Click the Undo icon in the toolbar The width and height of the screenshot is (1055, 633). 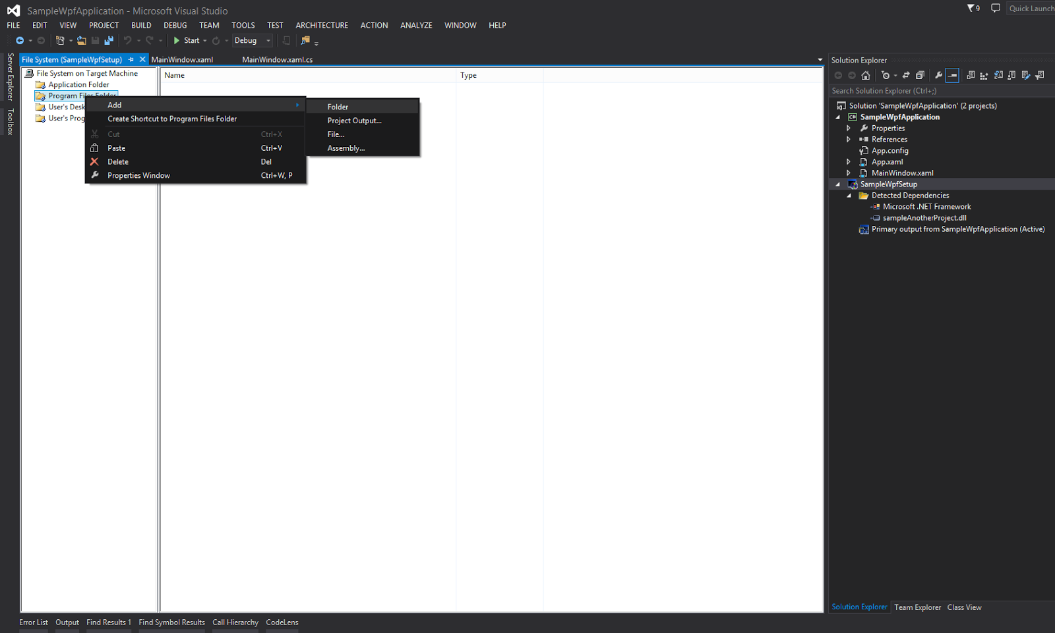coord(129,40)
